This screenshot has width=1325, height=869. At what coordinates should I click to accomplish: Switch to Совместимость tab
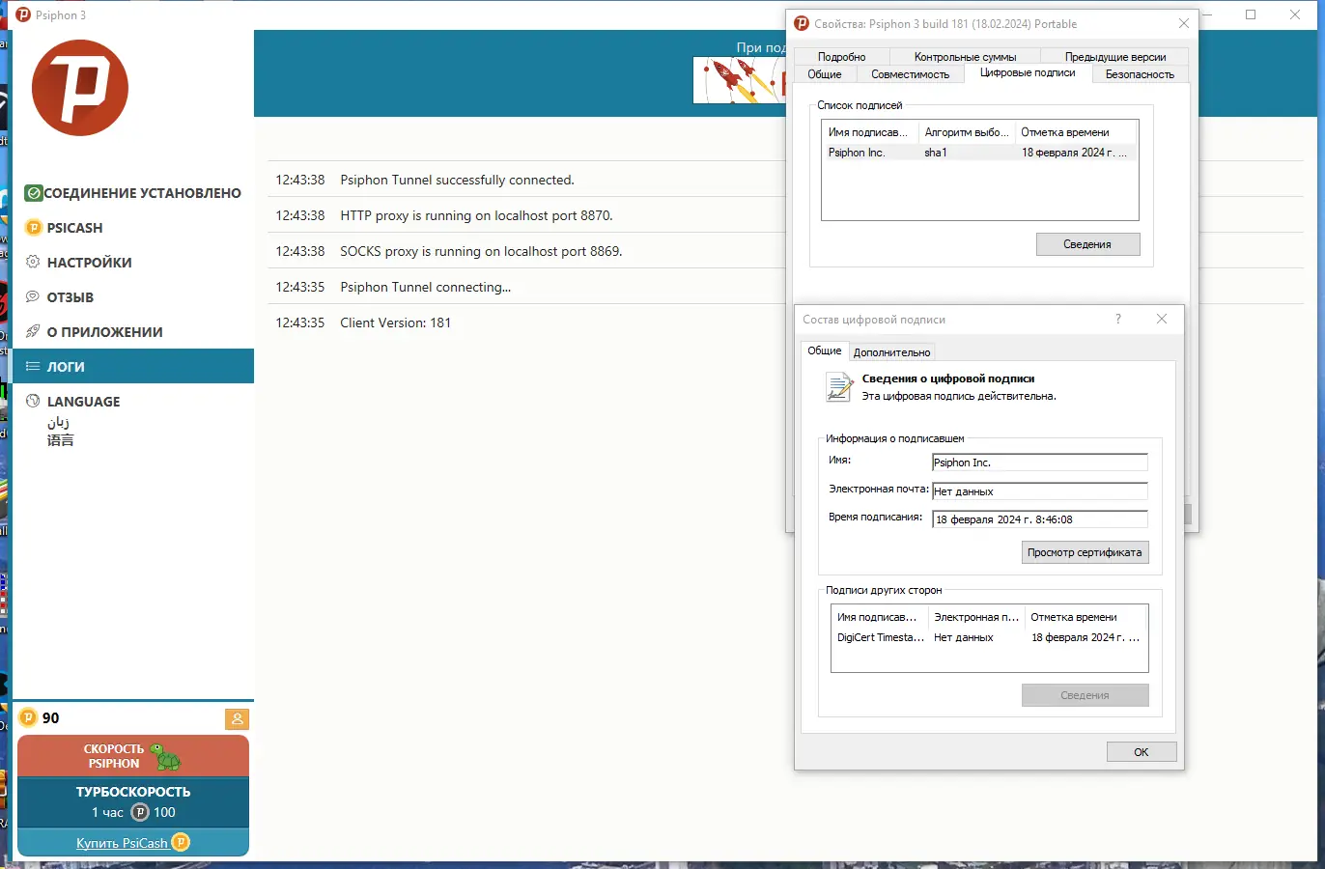pos(910,74)
